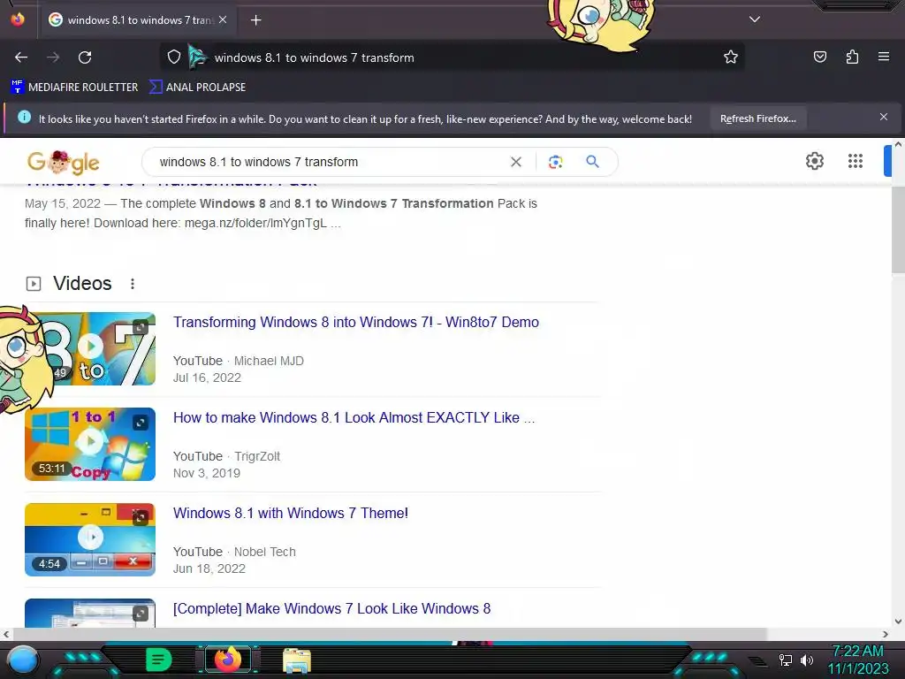Click the 'Nobel Tech' channel text
This screenshot has width=905, height=679.
point(264,552)
